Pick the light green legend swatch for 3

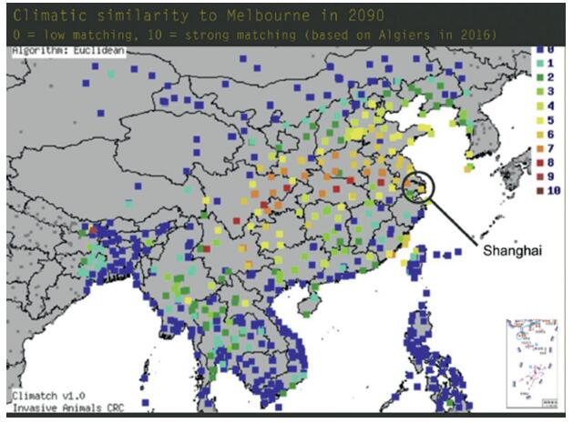pyautogui.click(x=538, y=93)
